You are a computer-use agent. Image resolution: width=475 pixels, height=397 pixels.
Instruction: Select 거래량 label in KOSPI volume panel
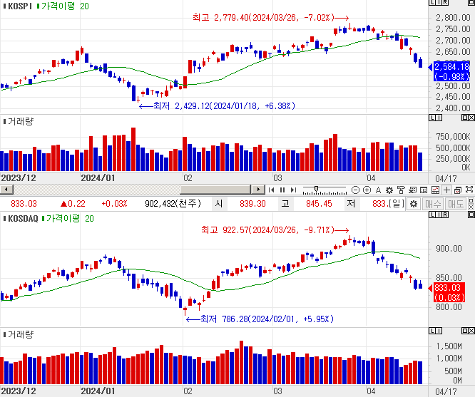[18, 121]
